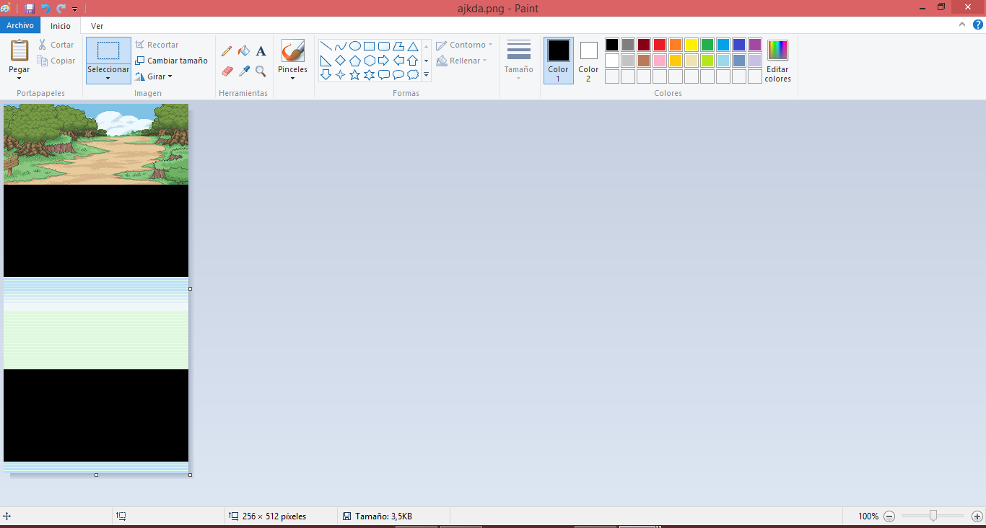Image resolution: width=986 pixels, height=528 pixels.
Task: Activate the Color 2 selector
Action: [x=588, y=61]
